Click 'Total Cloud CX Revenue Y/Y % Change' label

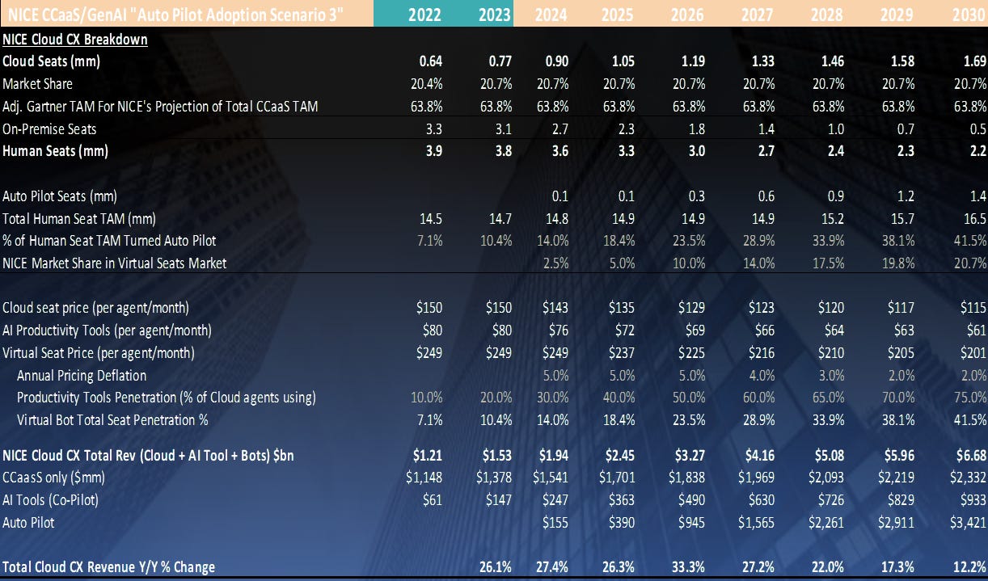click(109, 566)
